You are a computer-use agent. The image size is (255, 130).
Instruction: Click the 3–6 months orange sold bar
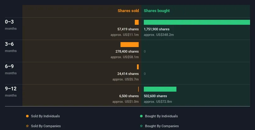(x=130, y=45)
